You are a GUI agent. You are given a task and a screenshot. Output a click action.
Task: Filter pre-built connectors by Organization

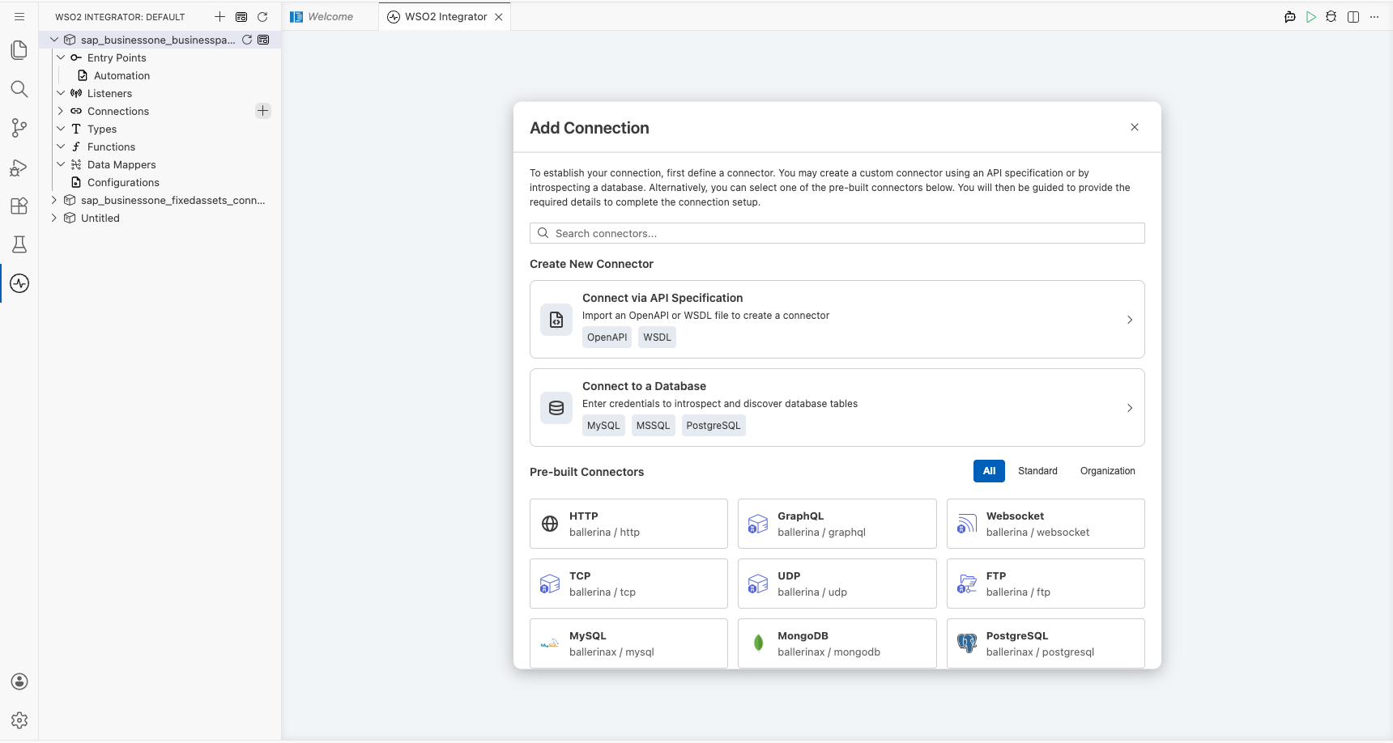pyautogui.click(x=1107, y=471)
